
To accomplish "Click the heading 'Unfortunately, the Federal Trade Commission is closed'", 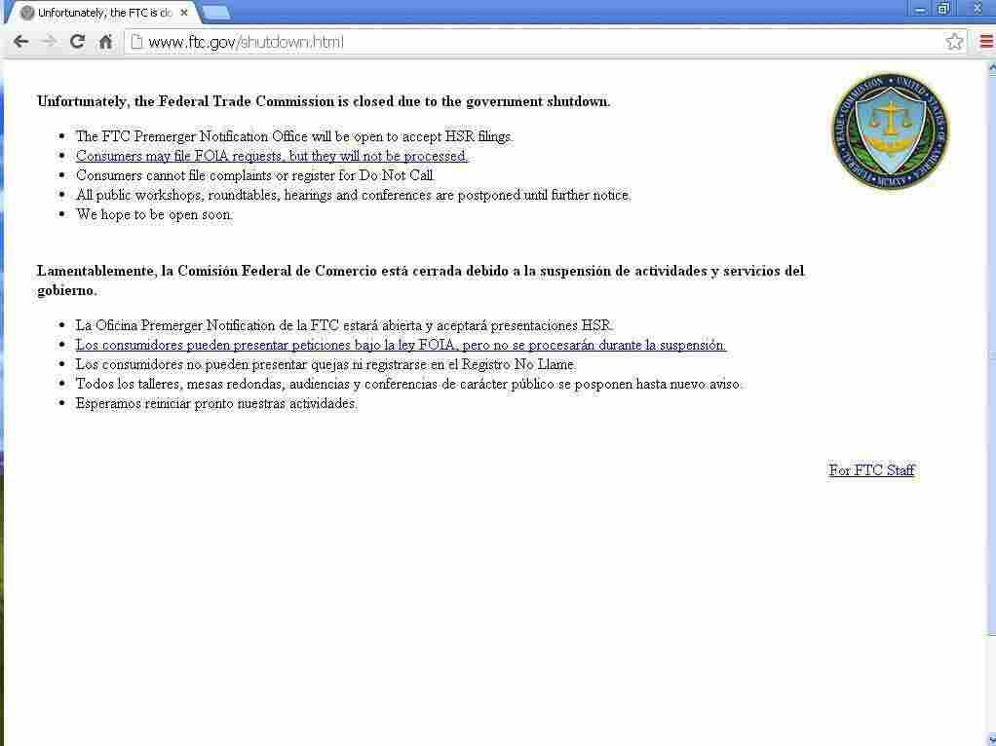I will [324, 101].
